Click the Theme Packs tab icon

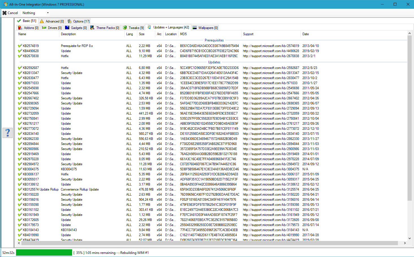click(x=92, y=28)
